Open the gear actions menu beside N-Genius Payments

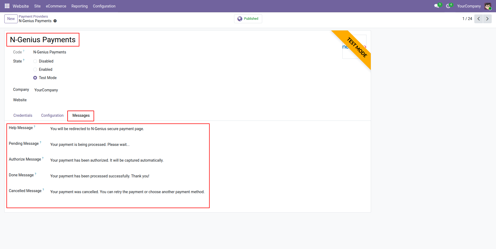click(55, 21)
